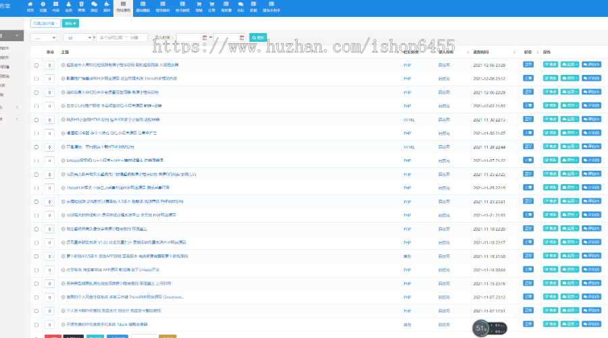Open 应用 dropdown for 2021-11-18 21:50 row
This screenshot has width=608, height=338.
569,256
